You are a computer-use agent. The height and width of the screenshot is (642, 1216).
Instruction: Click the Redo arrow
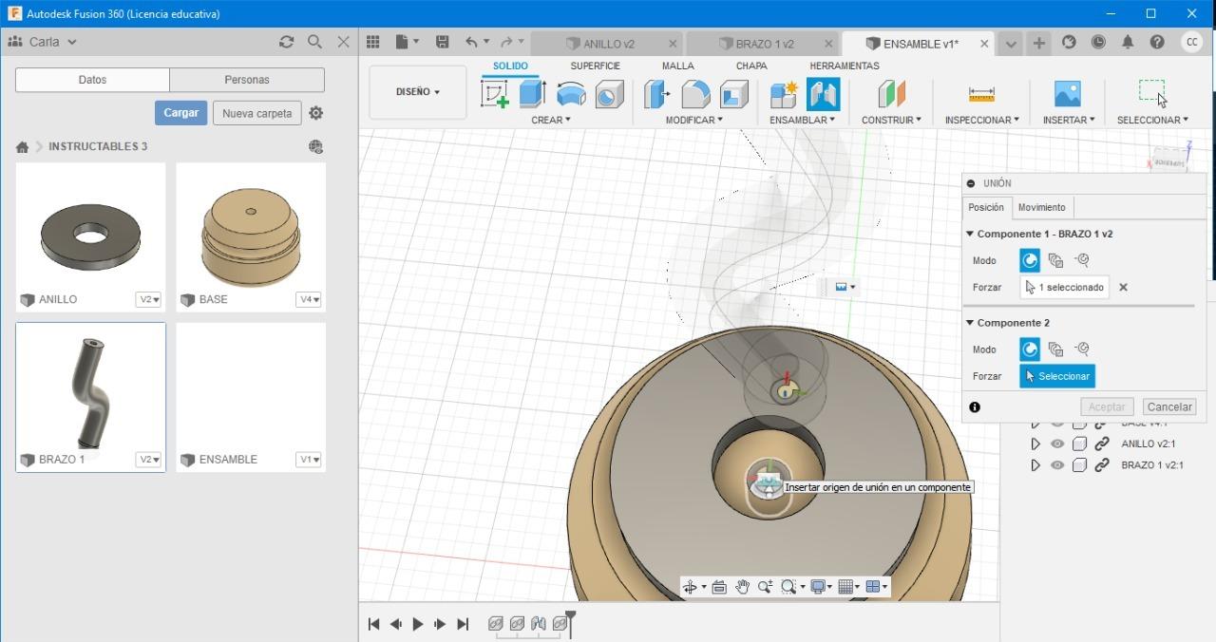point(506,42)
